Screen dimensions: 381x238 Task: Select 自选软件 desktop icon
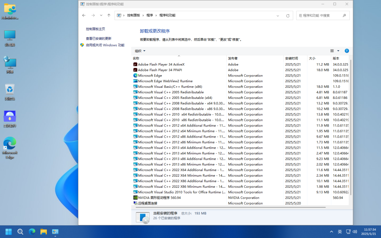coord(10,119)
